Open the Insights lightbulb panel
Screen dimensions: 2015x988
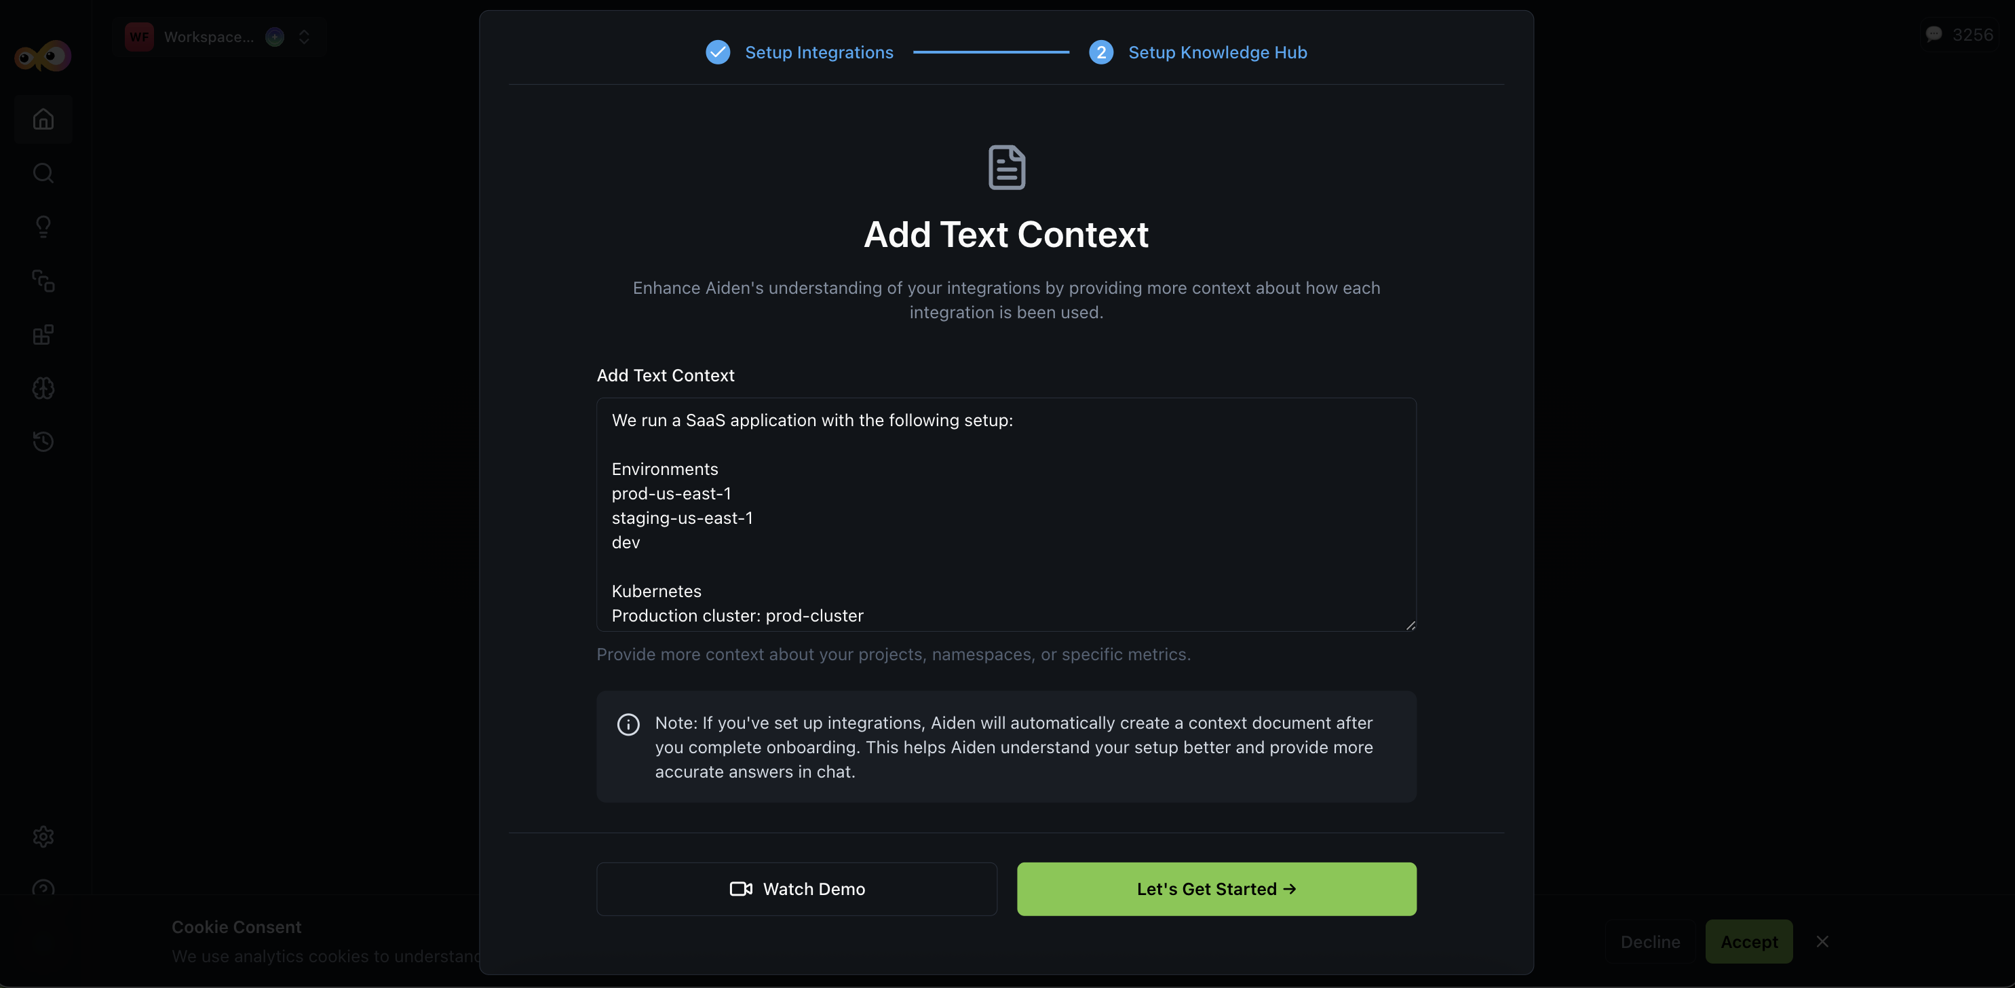pos(43,226)
